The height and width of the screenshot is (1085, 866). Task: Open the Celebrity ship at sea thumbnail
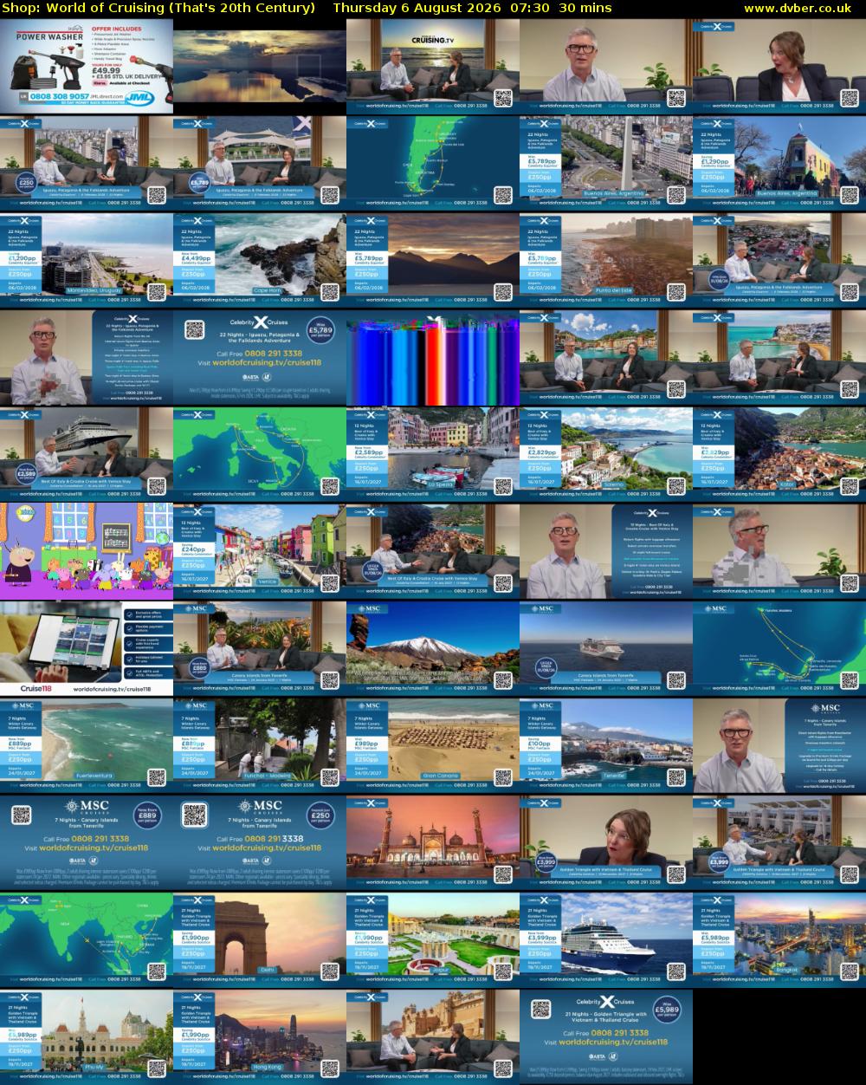(606, 940)
